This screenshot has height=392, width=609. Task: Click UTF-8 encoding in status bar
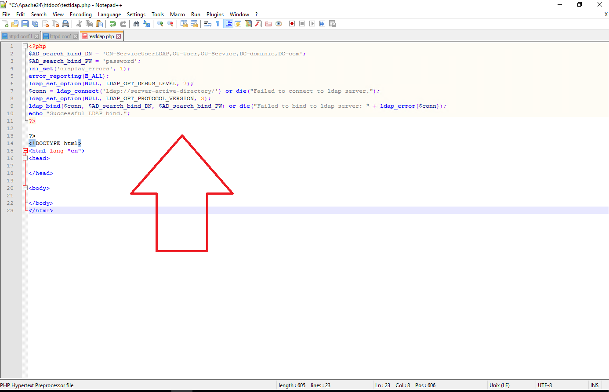(x=545, y=385)
